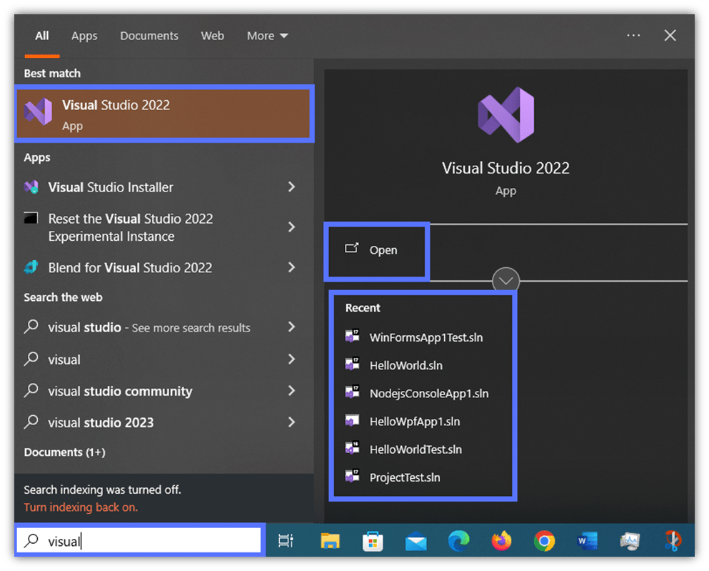Switch to the Apps tab

click(84, 36)
